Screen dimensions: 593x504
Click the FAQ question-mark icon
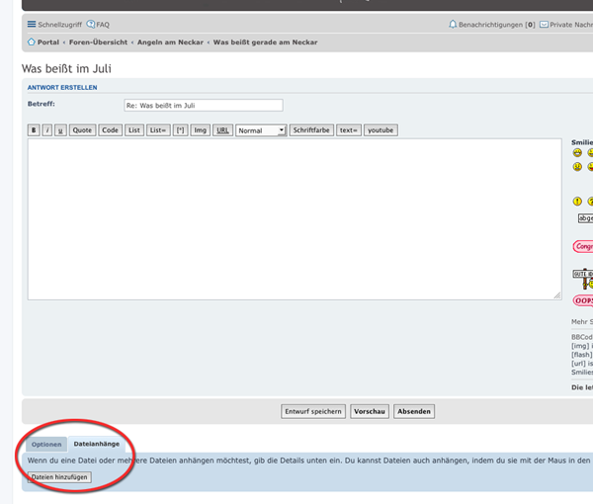[x=91, y=24]
